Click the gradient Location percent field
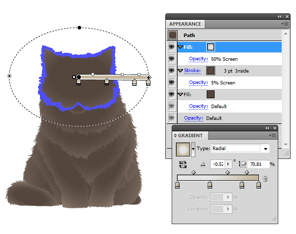The image size is (296, 234). pos(217,209)
